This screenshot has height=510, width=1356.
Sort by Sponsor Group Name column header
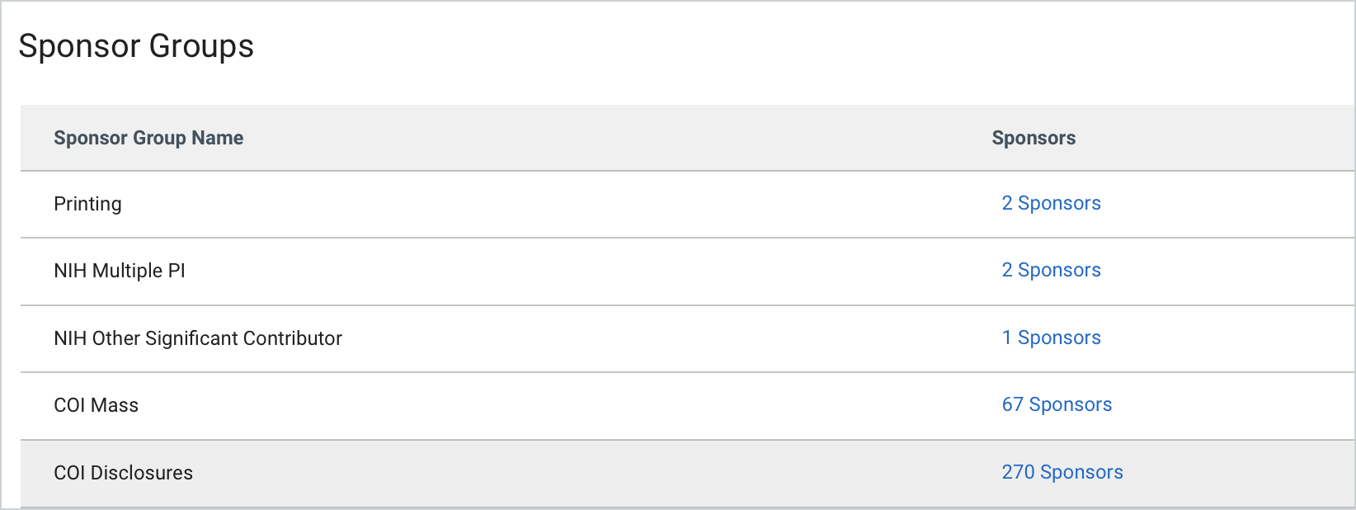[x=148, y=138]
